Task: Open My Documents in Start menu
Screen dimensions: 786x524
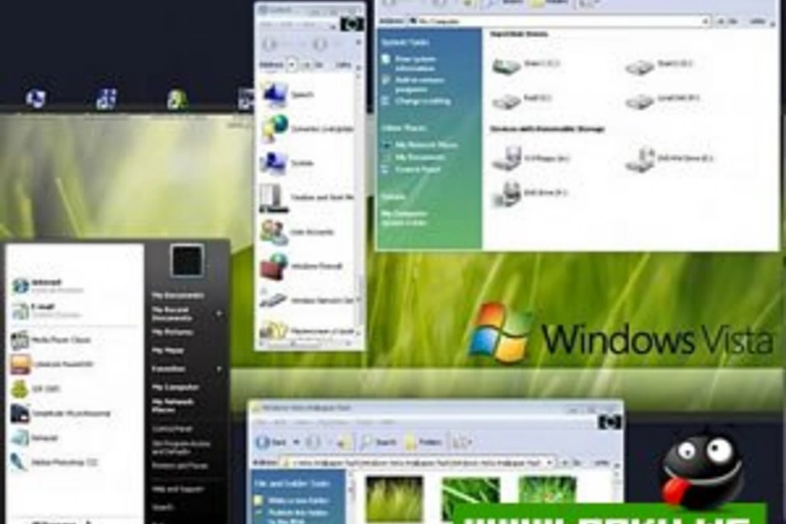Action: 178,295
